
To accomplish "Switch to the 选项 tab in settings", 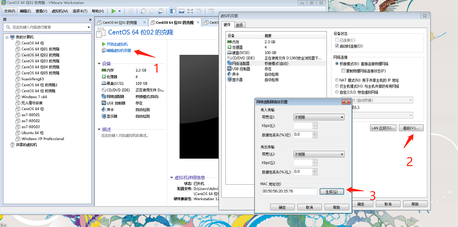I will [239, 25].
